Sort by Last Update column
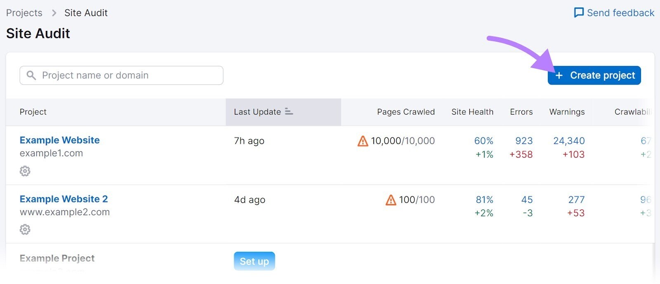Viewport: 660px width, 284px height. click(257, 112)
